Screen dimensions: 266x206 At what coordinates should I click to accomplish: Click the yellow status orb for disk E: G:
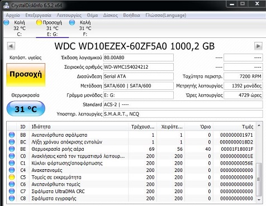pyautogui.click(x=39, y=22)
